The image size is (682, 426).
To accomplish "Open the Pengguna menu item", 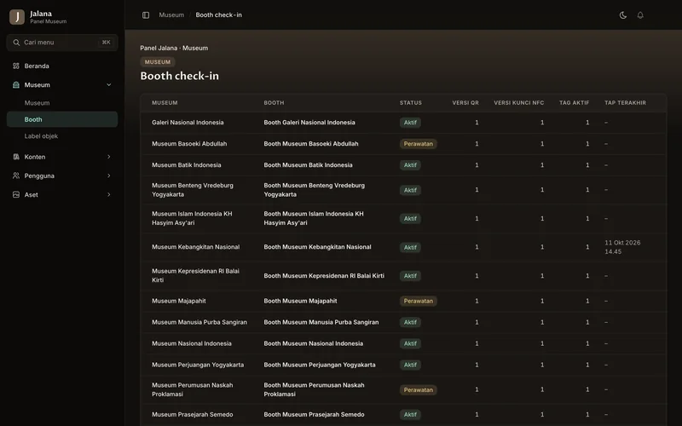I will coord(62,176).
